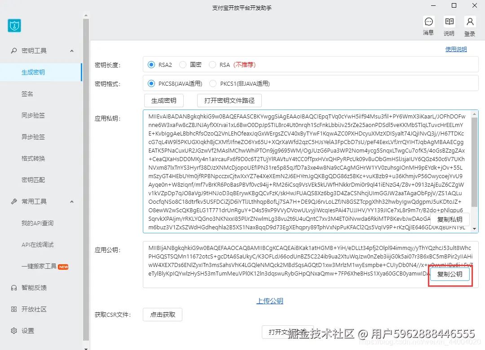Click the 生成密钥 button
485x350 pixels.
click(163, 101)
